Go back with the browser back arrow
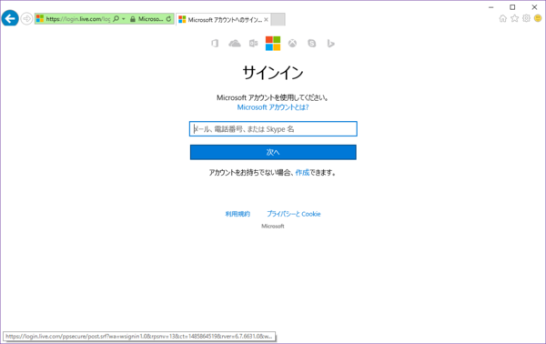546x344 pixels. click(10, 18)
